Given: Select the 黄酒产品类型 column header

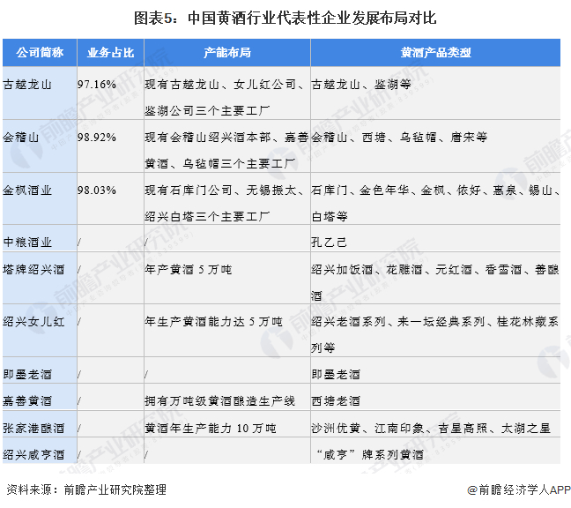Looking at the screenshot, I should tap(435, 53).
